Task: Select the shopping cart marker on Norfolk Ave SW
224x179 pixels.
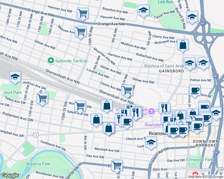Action: (x=80, y=107)
